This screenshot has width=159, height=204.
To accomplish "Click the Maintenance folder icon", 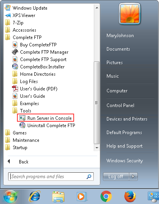I will [x=8, y=140].
